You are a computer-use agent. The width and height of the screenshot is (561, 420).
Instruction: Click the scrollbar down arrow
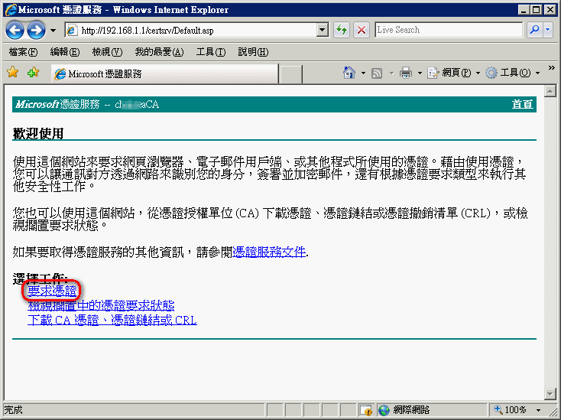[550, 394]
